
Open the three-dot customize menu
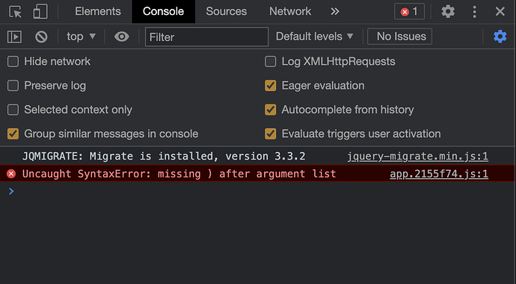pos(474,11)
